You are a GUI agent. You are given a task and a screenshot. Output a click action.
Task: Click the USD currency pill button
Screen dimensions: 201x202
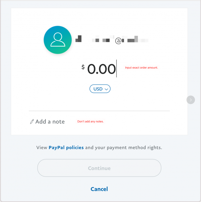(100, 89)
